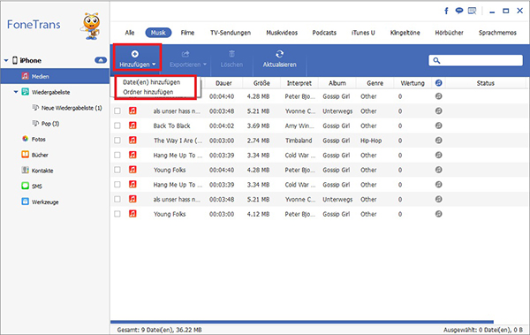
Task: Click the Amy Win... artist cell
Action: tap(299, 126)
